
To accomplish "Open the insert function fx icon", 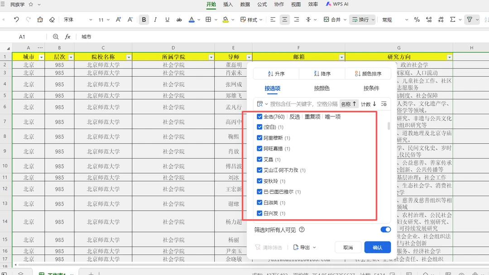I will tap(67, 37).
